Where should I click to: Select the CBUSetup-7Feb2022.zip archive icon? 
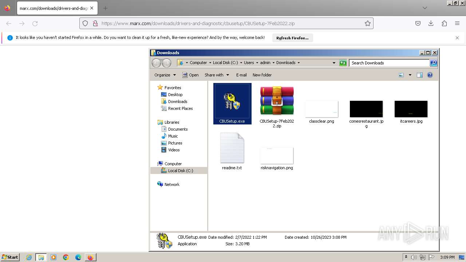tap(277, 101)
